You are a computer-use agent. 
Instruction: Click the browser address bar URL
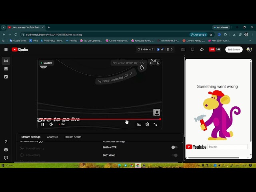[x=54, y=35]
